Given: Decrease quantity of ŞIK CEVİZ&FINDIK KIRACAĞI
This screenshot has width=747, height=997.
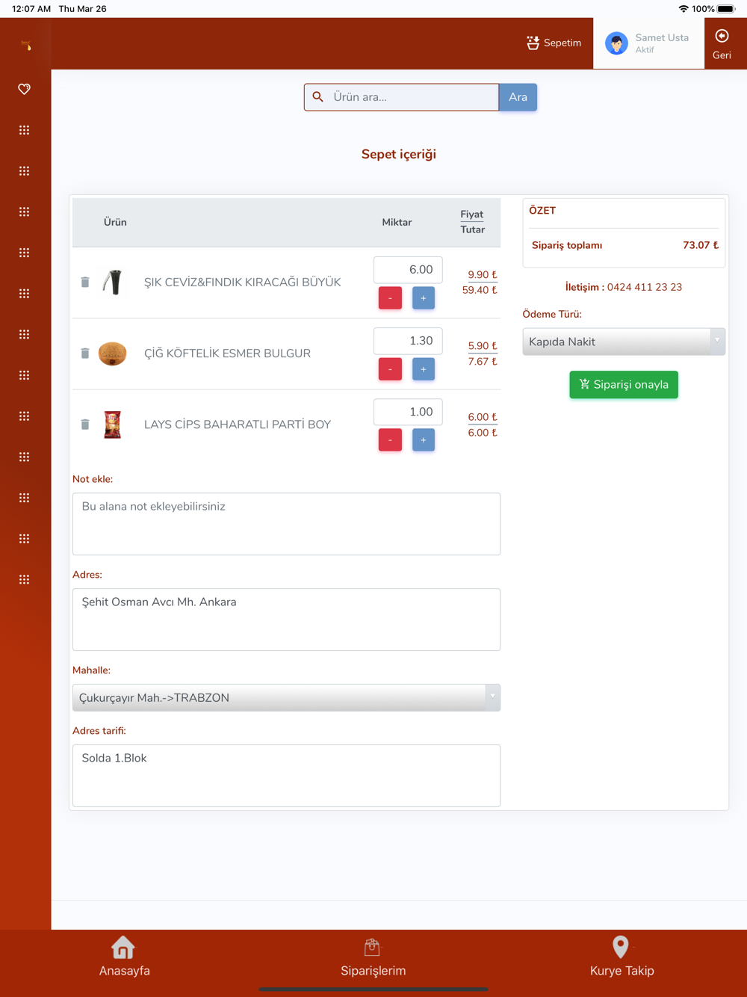Looking at the screenshot, I should click(x=390, y=298).
